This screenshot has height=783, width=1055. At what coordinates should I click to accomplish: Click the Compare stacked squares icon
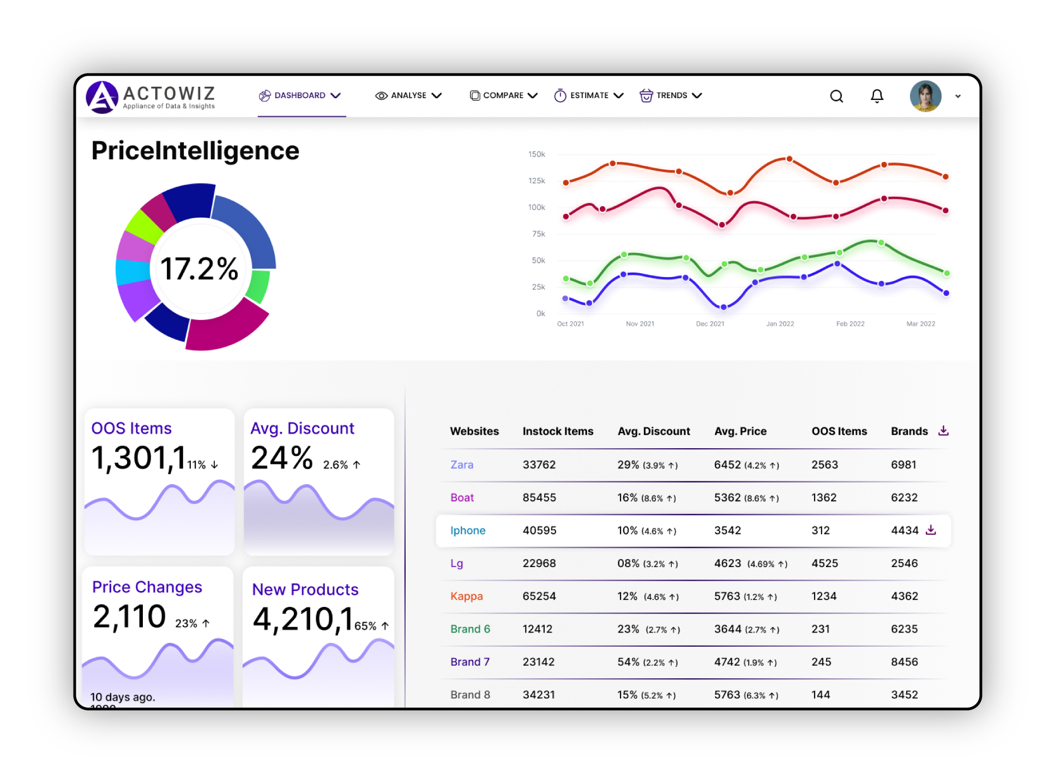click(x=474, y=95)
